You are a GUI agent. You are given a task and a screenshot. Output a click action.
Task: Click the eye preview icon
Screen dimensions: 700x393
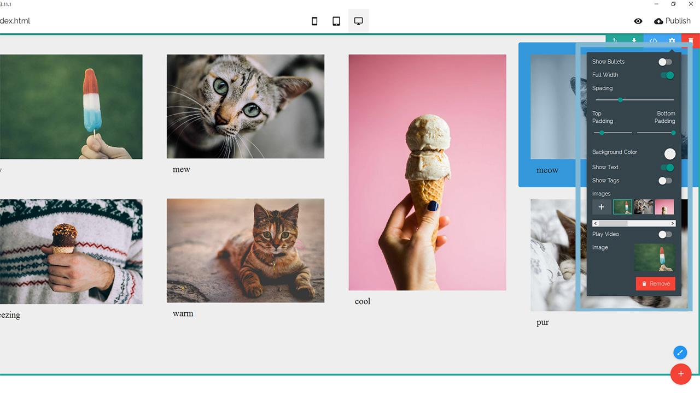pyautogui.click(x=638, y=21)
